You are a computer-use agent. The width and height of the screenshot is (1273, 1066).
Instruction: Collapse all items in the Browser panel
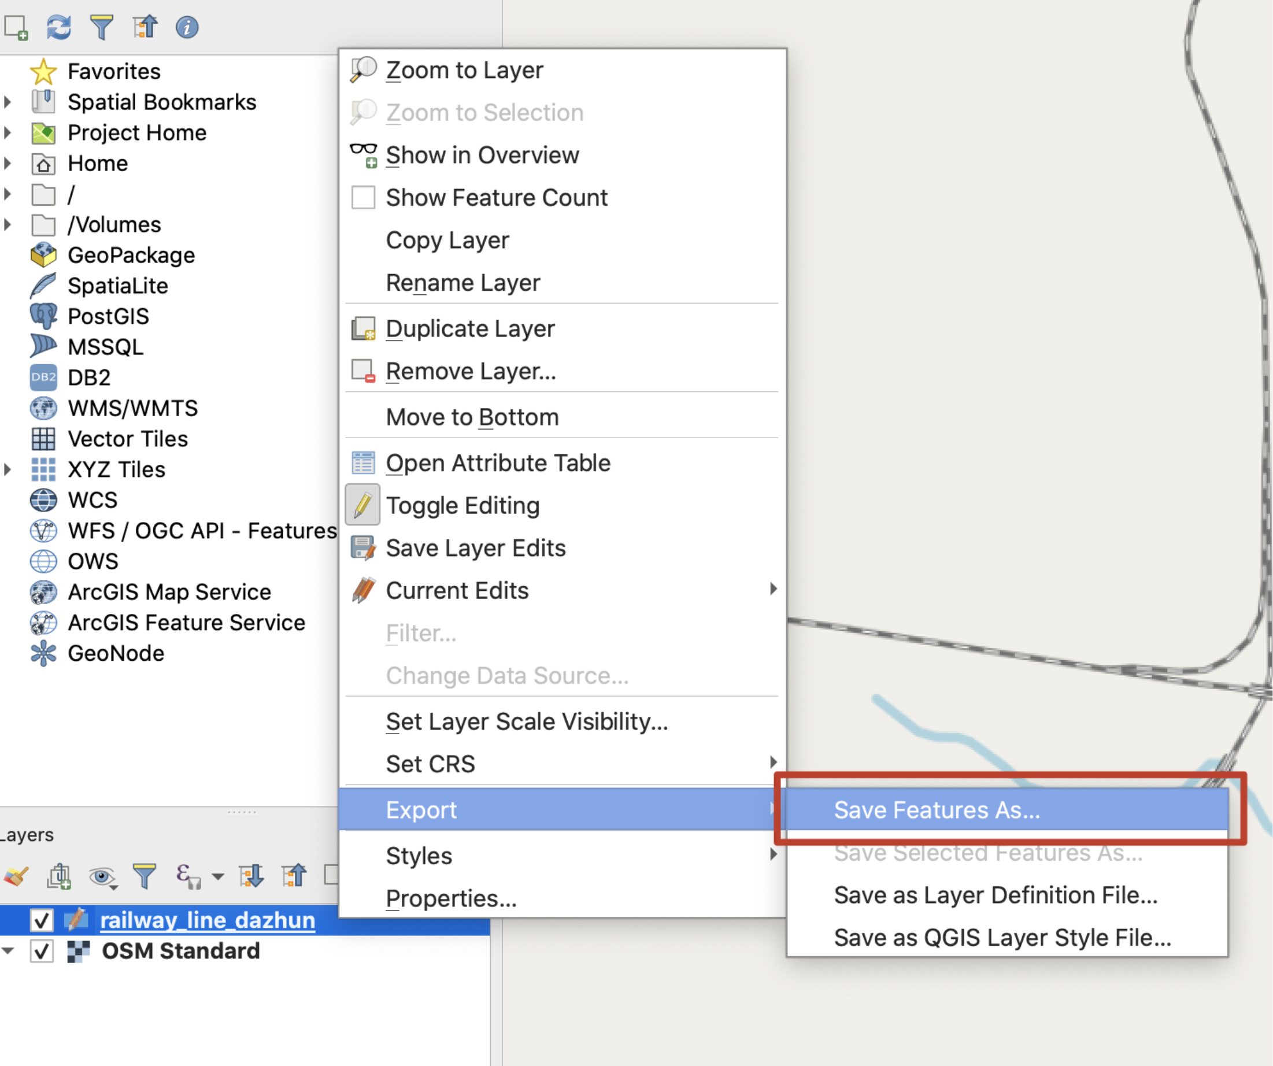click(145, 27)
